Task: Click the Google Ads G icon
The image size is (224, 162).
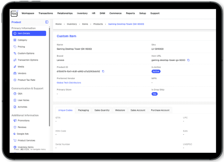Action: click(14, 134)
